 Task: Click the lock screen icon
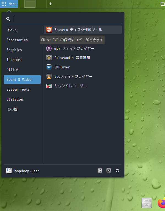(x=109, y=171)
